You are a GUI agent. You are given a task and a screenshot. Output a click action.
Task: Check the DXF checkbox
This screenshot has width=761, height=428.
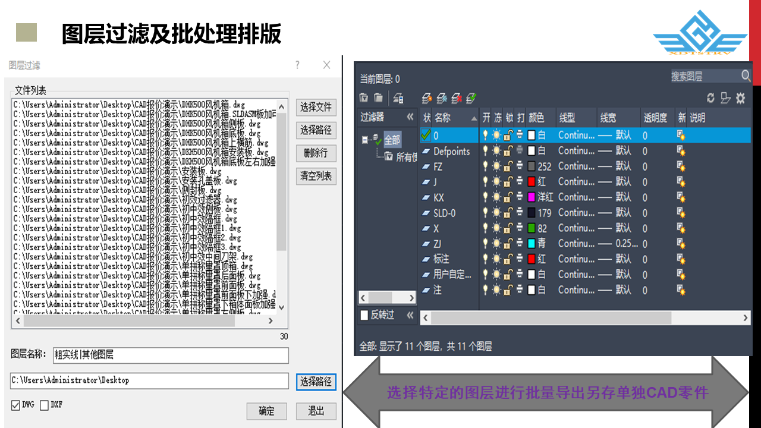[x=45, y=405]
